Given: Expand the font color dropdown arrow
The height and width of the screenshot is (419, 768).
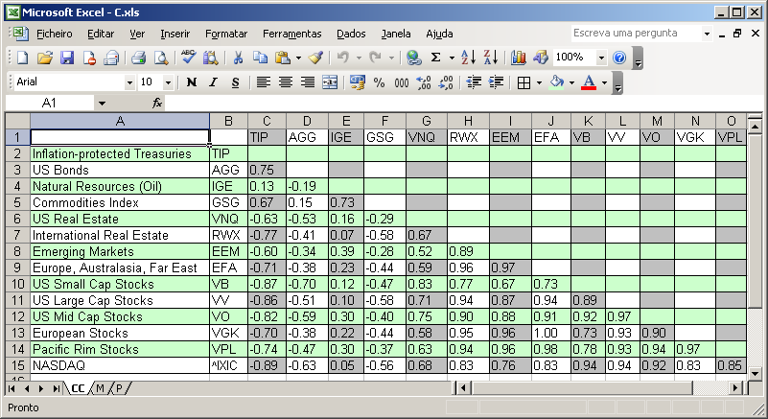Looking at the screenshot, I should pos(604,82).
